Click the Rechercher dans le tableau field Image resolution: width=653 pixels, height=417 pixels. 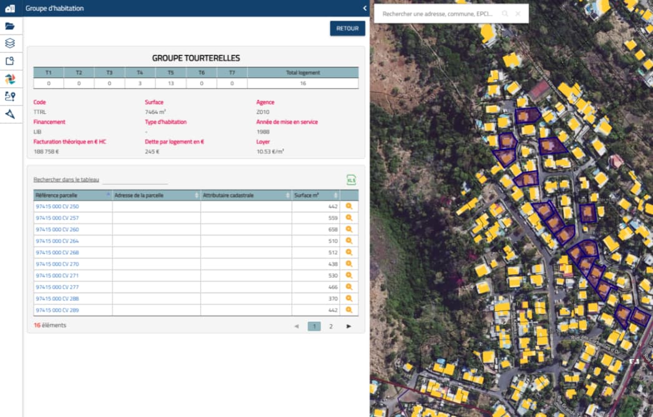point(135,180)
